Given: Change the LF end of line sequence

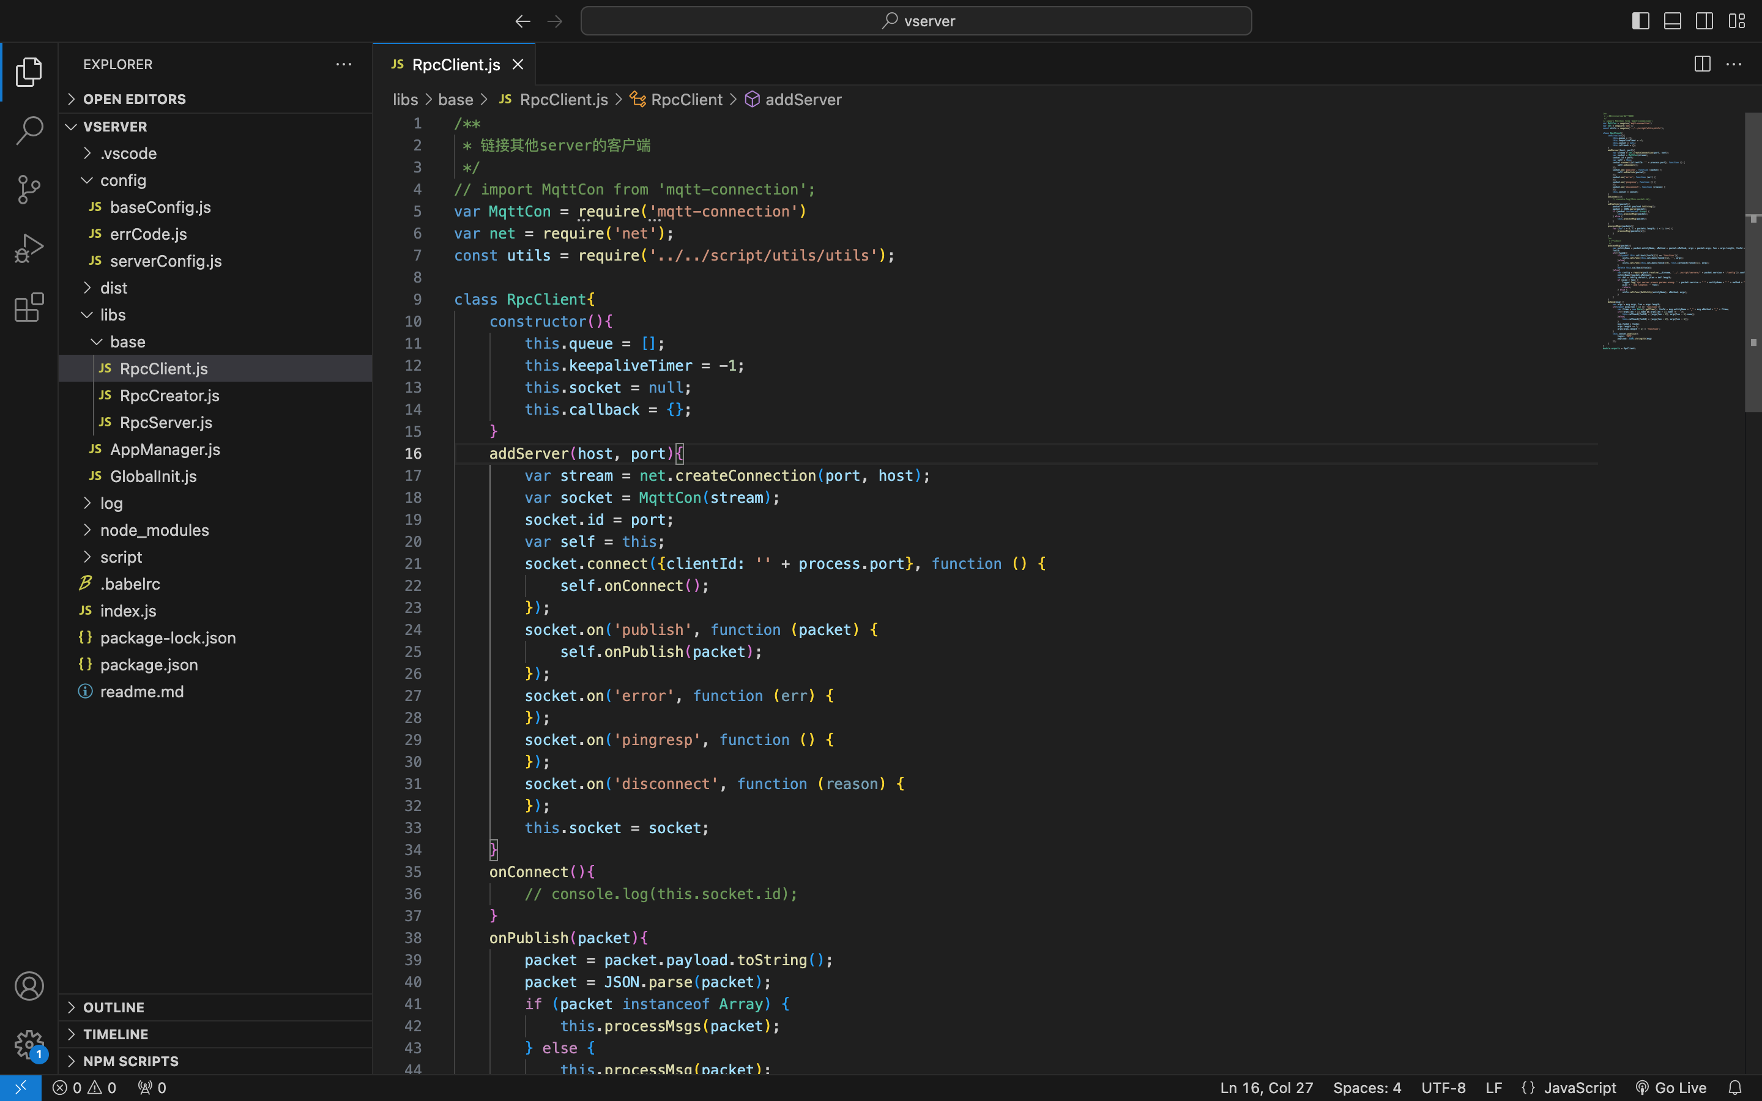Looking at the screenshot, I should (1494, 1088).
